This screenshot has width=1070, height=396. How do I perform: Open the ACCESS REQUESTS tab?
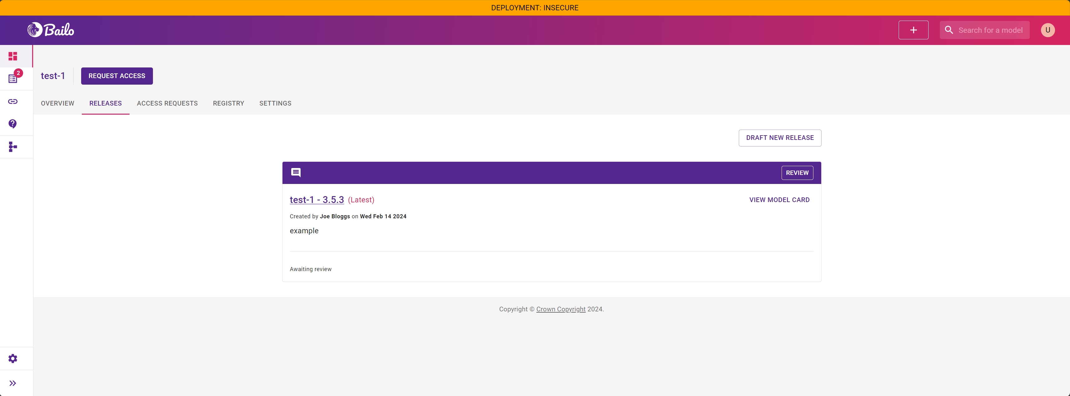tap(167, 103)
